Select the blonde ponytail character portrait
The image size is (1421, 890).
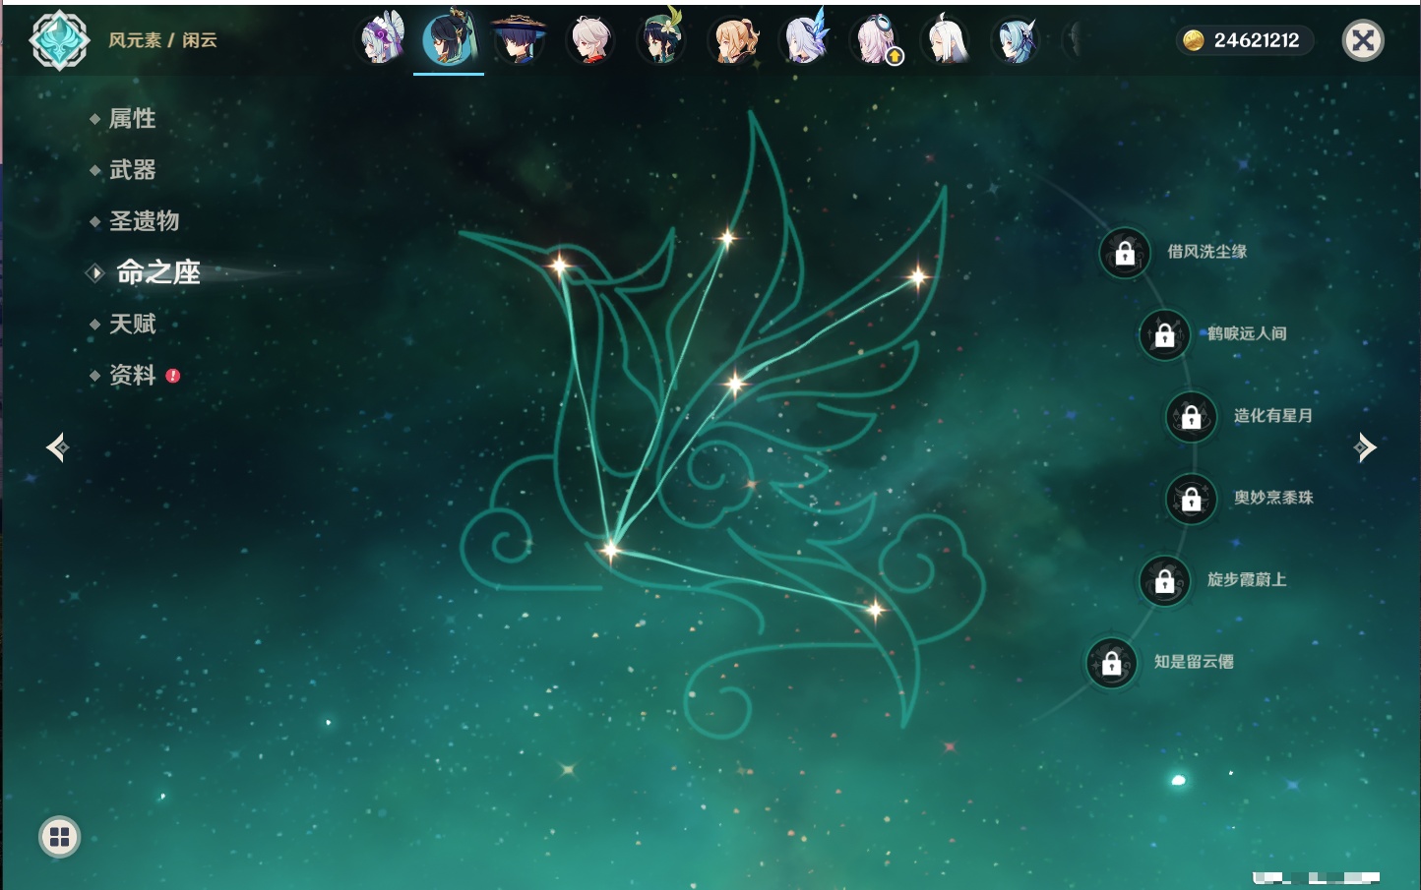[x=733, y=40]
